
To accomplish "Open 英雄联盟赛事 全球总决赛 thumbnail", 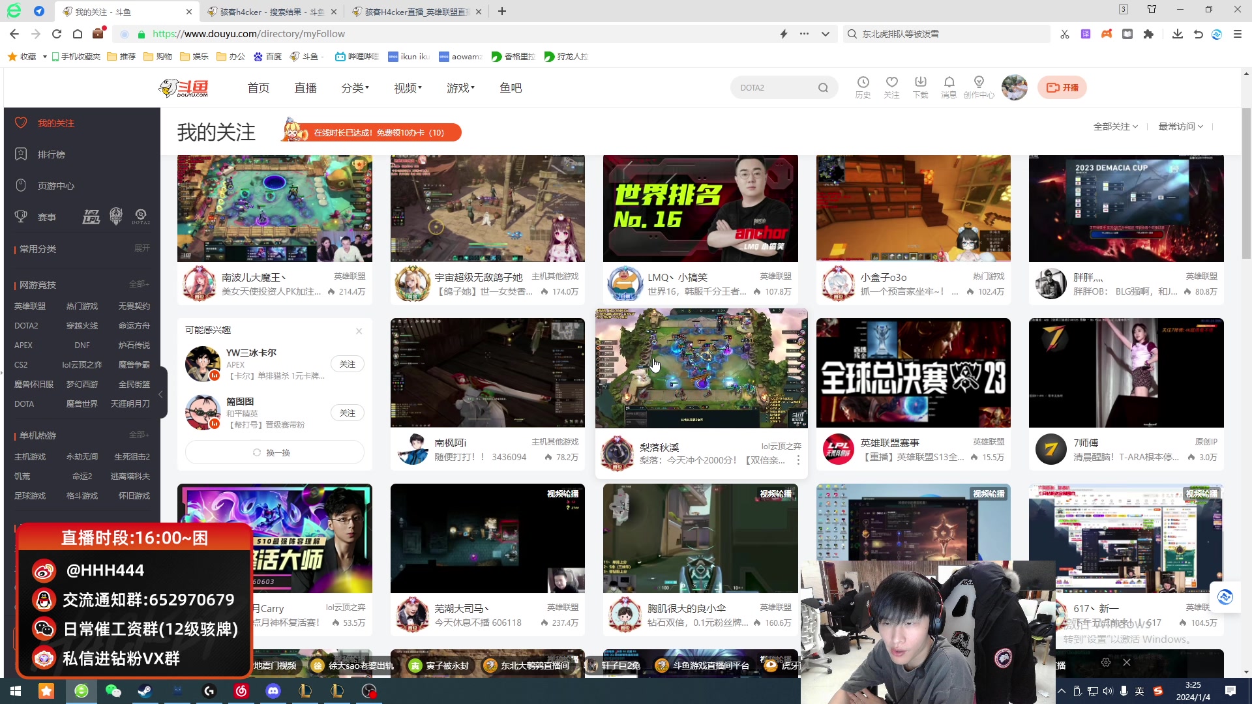I will click(x=913, y=373).
